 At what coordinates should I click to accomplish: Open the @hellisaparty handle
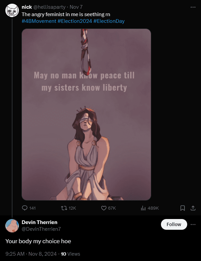click(x=49, y=7)
